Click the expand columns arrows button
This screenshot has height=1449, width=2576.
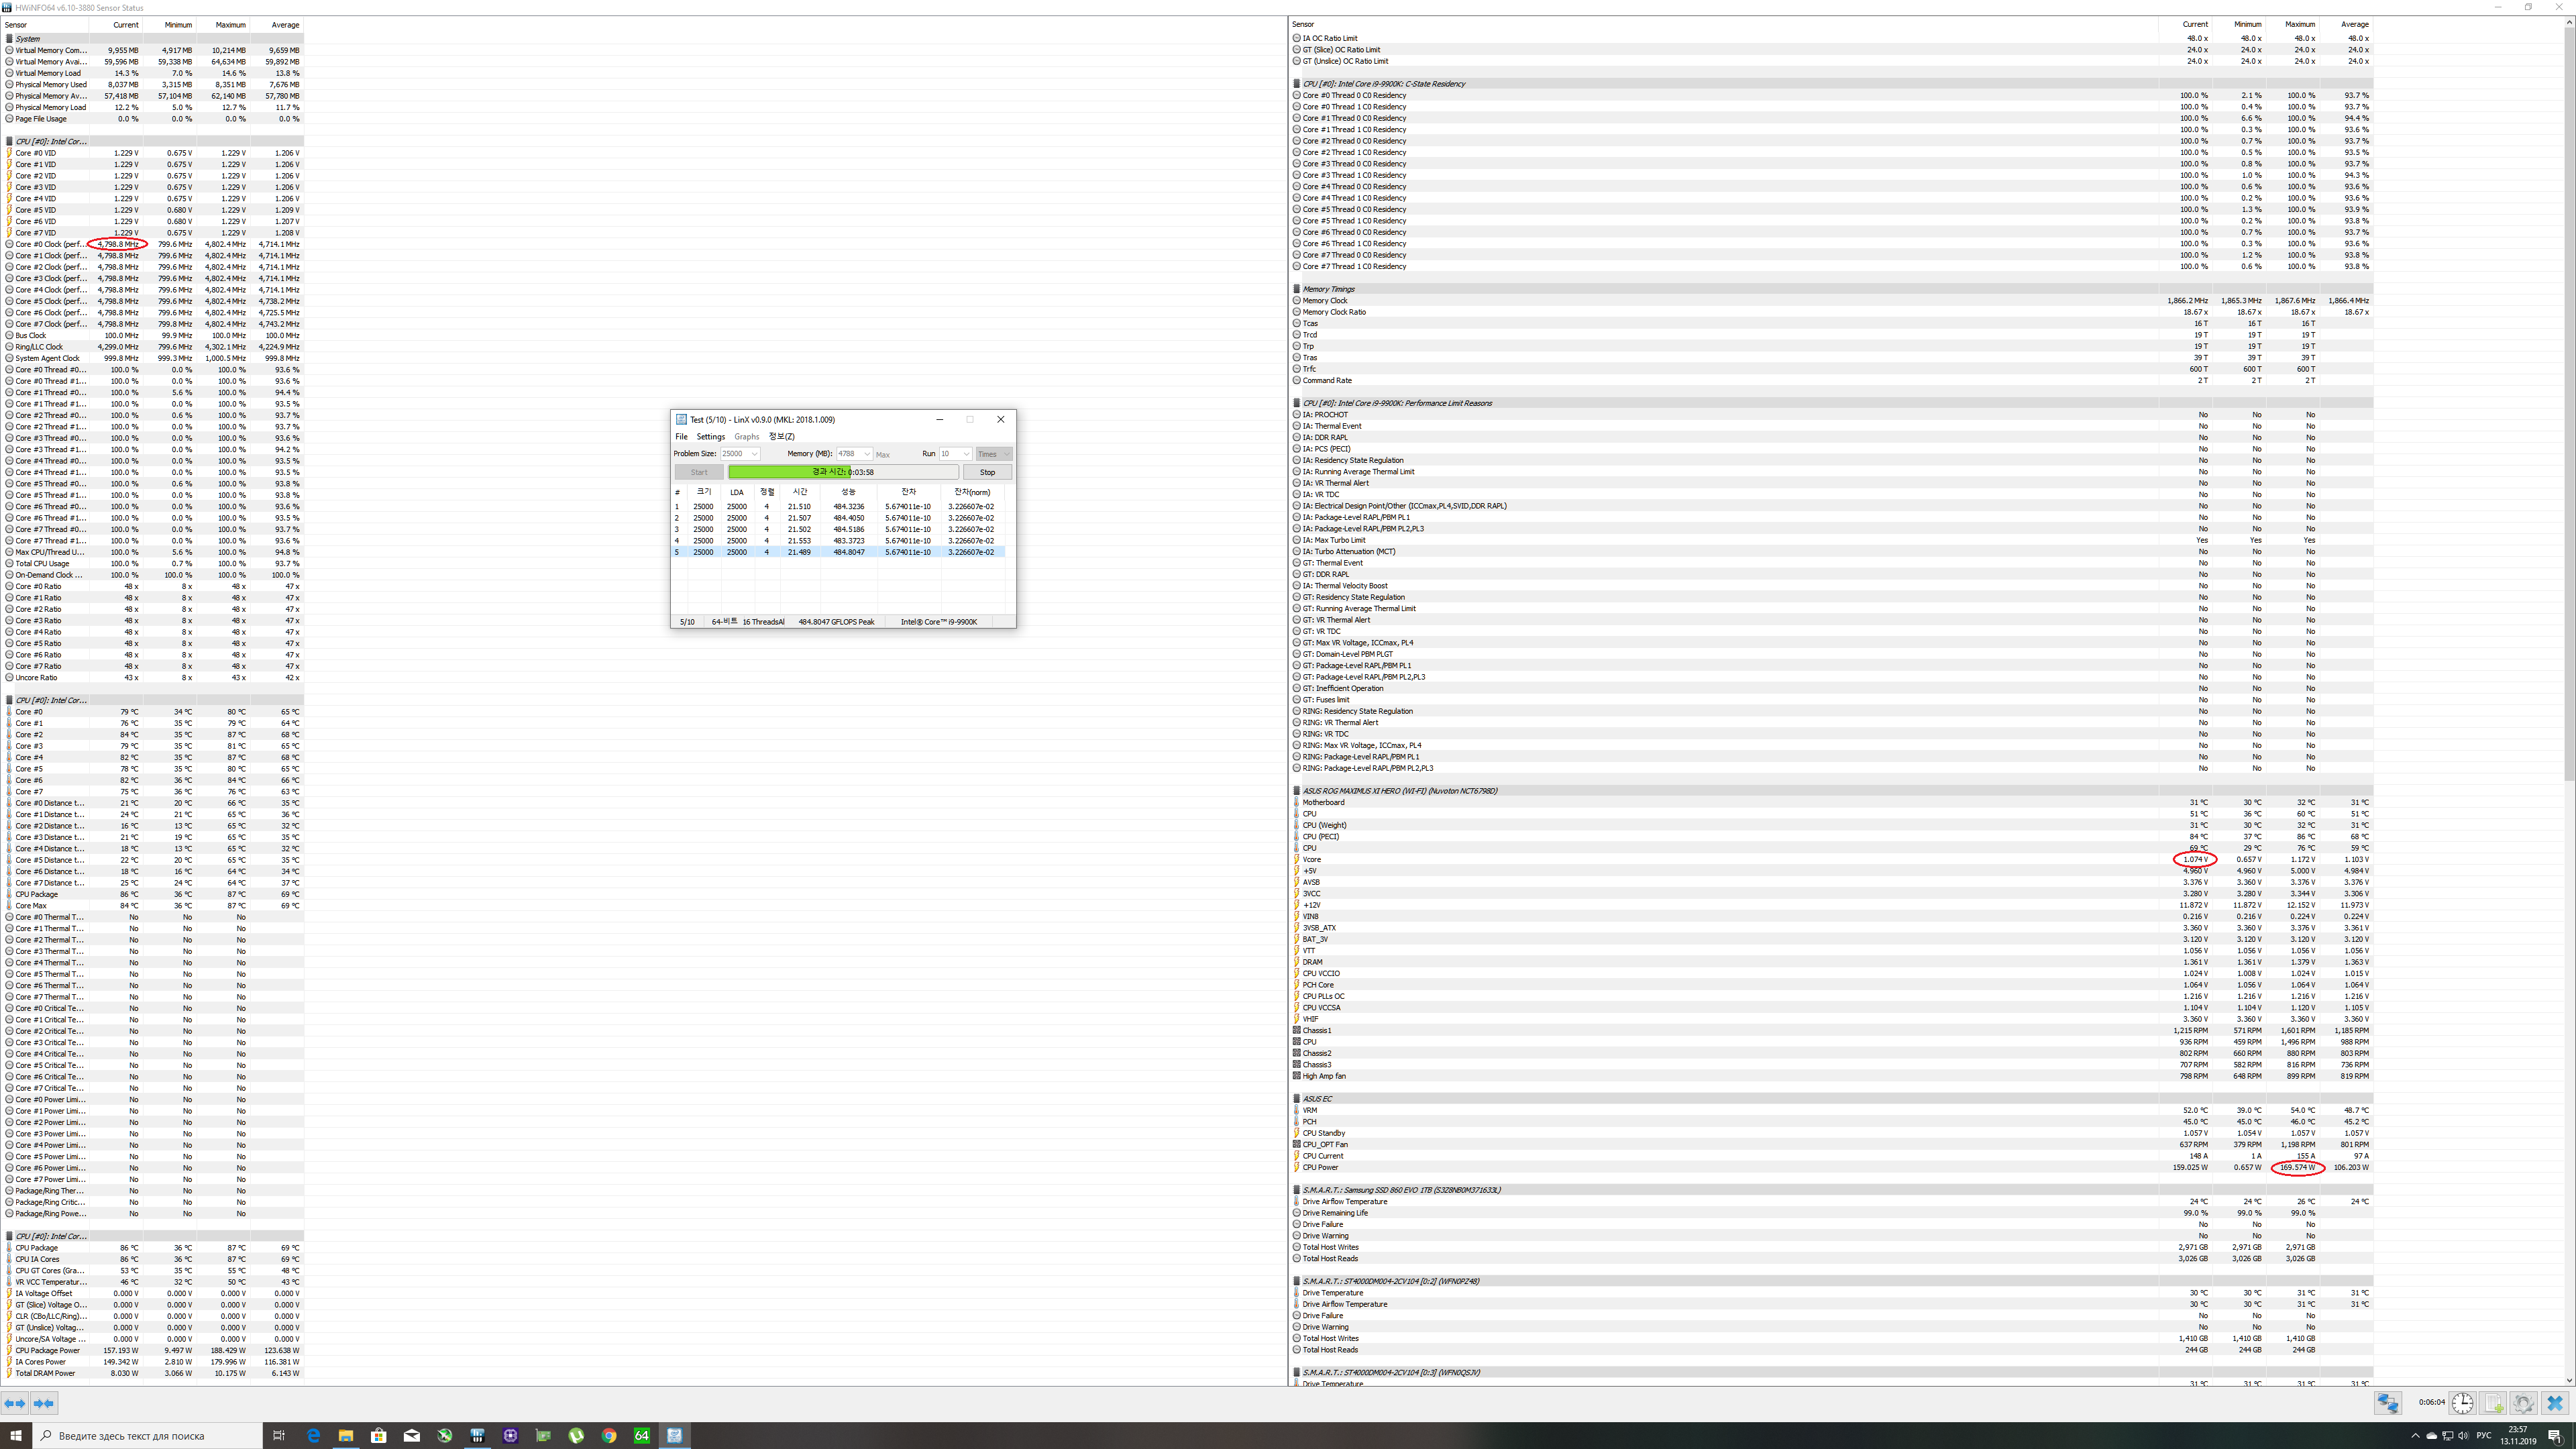14,1403
